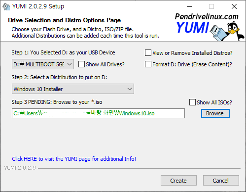The width and height of the screenshot is (246, 192).
Task: Click the Pendrivelinux.com header text
Action: click(207, 17)
